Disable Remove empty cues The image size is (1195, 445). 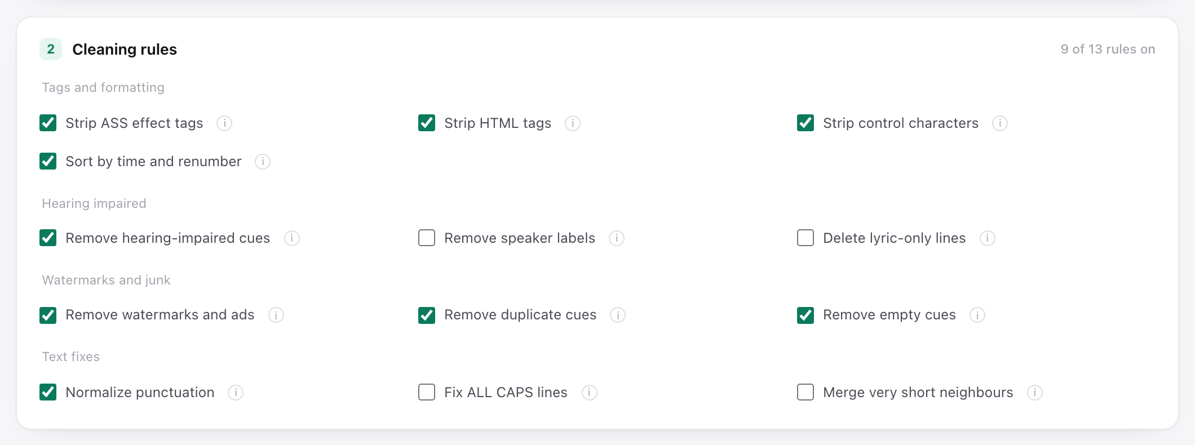(x=805, y=315)
